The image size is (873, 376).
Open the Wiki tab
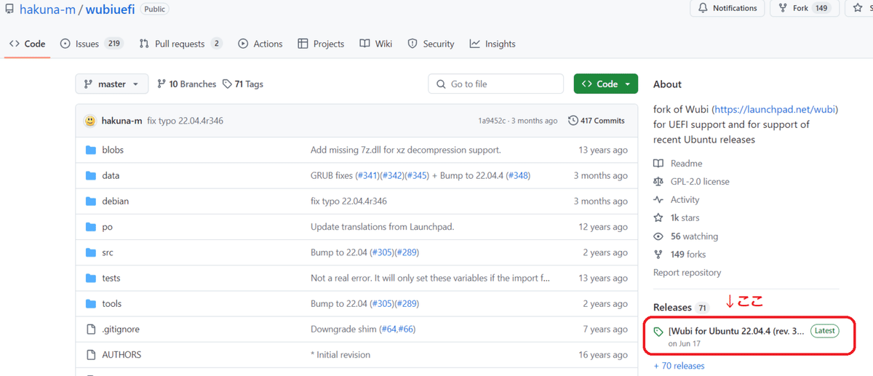tap(375, 44)
